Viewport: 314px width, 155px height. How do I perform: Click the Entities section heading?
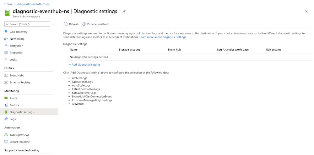[9, 68]
